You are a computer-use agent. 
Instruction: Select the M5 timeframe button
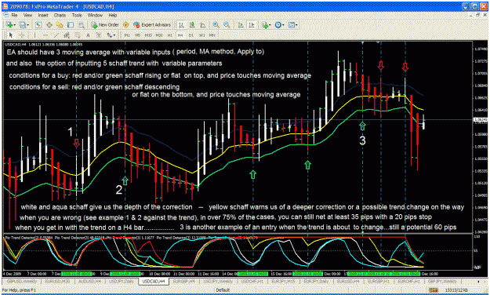tap(137, 35)
